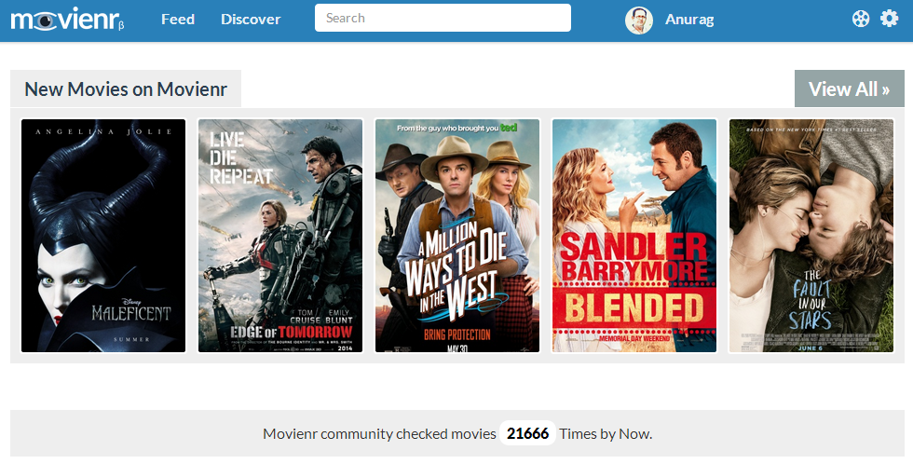
Task: Select The Fault in Our Stars poster
Action: click(x=811, y=236)
